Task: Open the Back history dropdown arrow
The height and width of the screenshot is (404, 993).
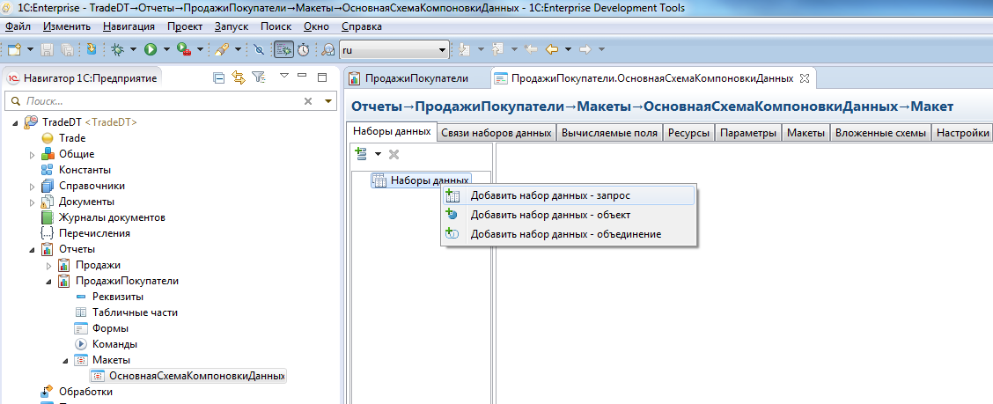Action: [568, 49]
